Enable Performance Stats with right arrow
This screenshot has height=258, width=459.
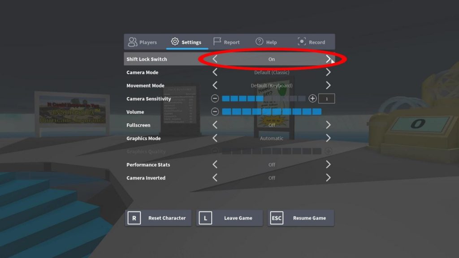pos(328,165)
